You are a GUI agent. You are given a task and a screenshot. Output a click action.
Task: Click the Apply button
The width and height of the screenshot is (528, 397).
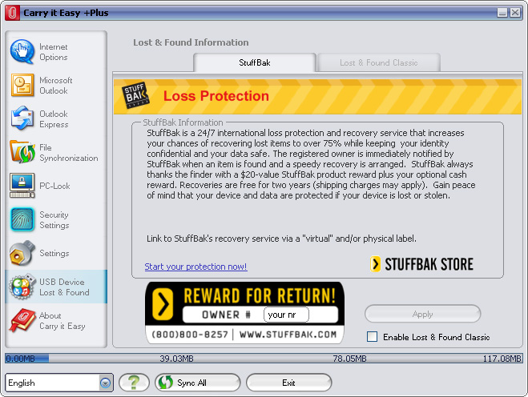click(422, 314)
